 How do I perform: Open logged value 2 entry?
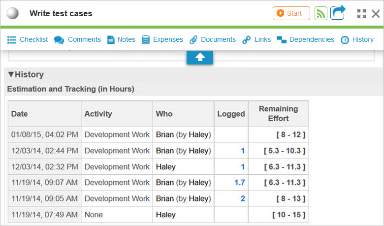pos(242,198)
